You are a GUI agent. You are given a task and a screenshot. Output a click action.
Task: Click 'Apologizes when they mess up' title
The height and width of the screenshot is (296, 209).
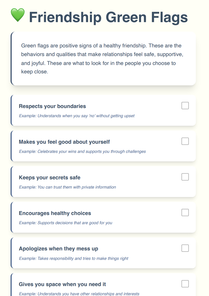tap(58, 249)
